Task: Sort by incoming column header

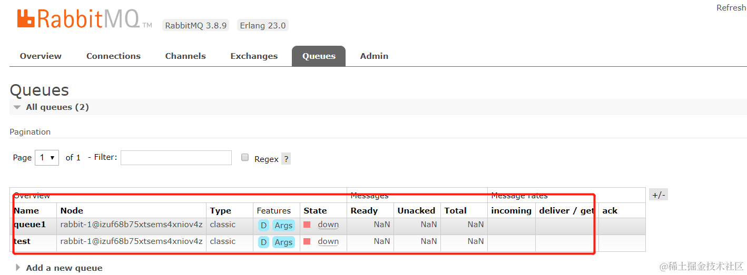Action: tap(511, 211)
